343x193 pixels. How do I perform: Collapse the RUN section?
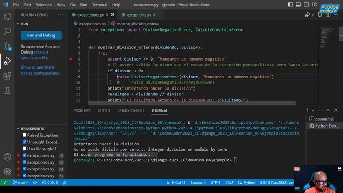pyautogui.click(x=18, y=24)
